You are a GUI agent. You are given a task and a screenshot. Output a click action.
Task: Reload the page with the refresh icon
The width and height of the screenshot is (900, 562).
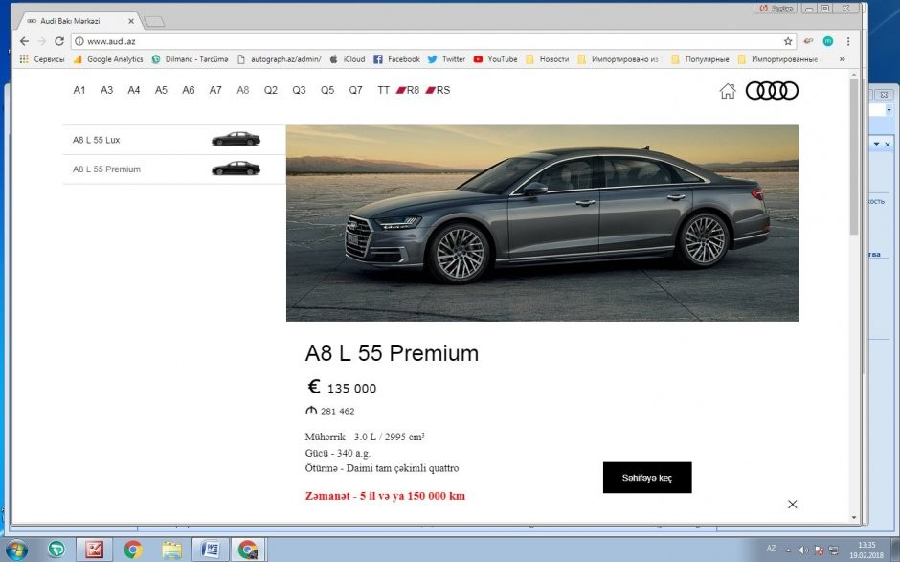(x=59, y=41)
